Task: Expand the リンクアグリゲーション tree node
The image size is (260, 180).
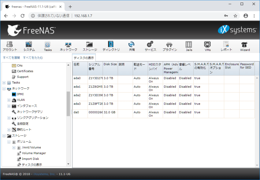Action: pyautogui.click(x=9, y=118)
